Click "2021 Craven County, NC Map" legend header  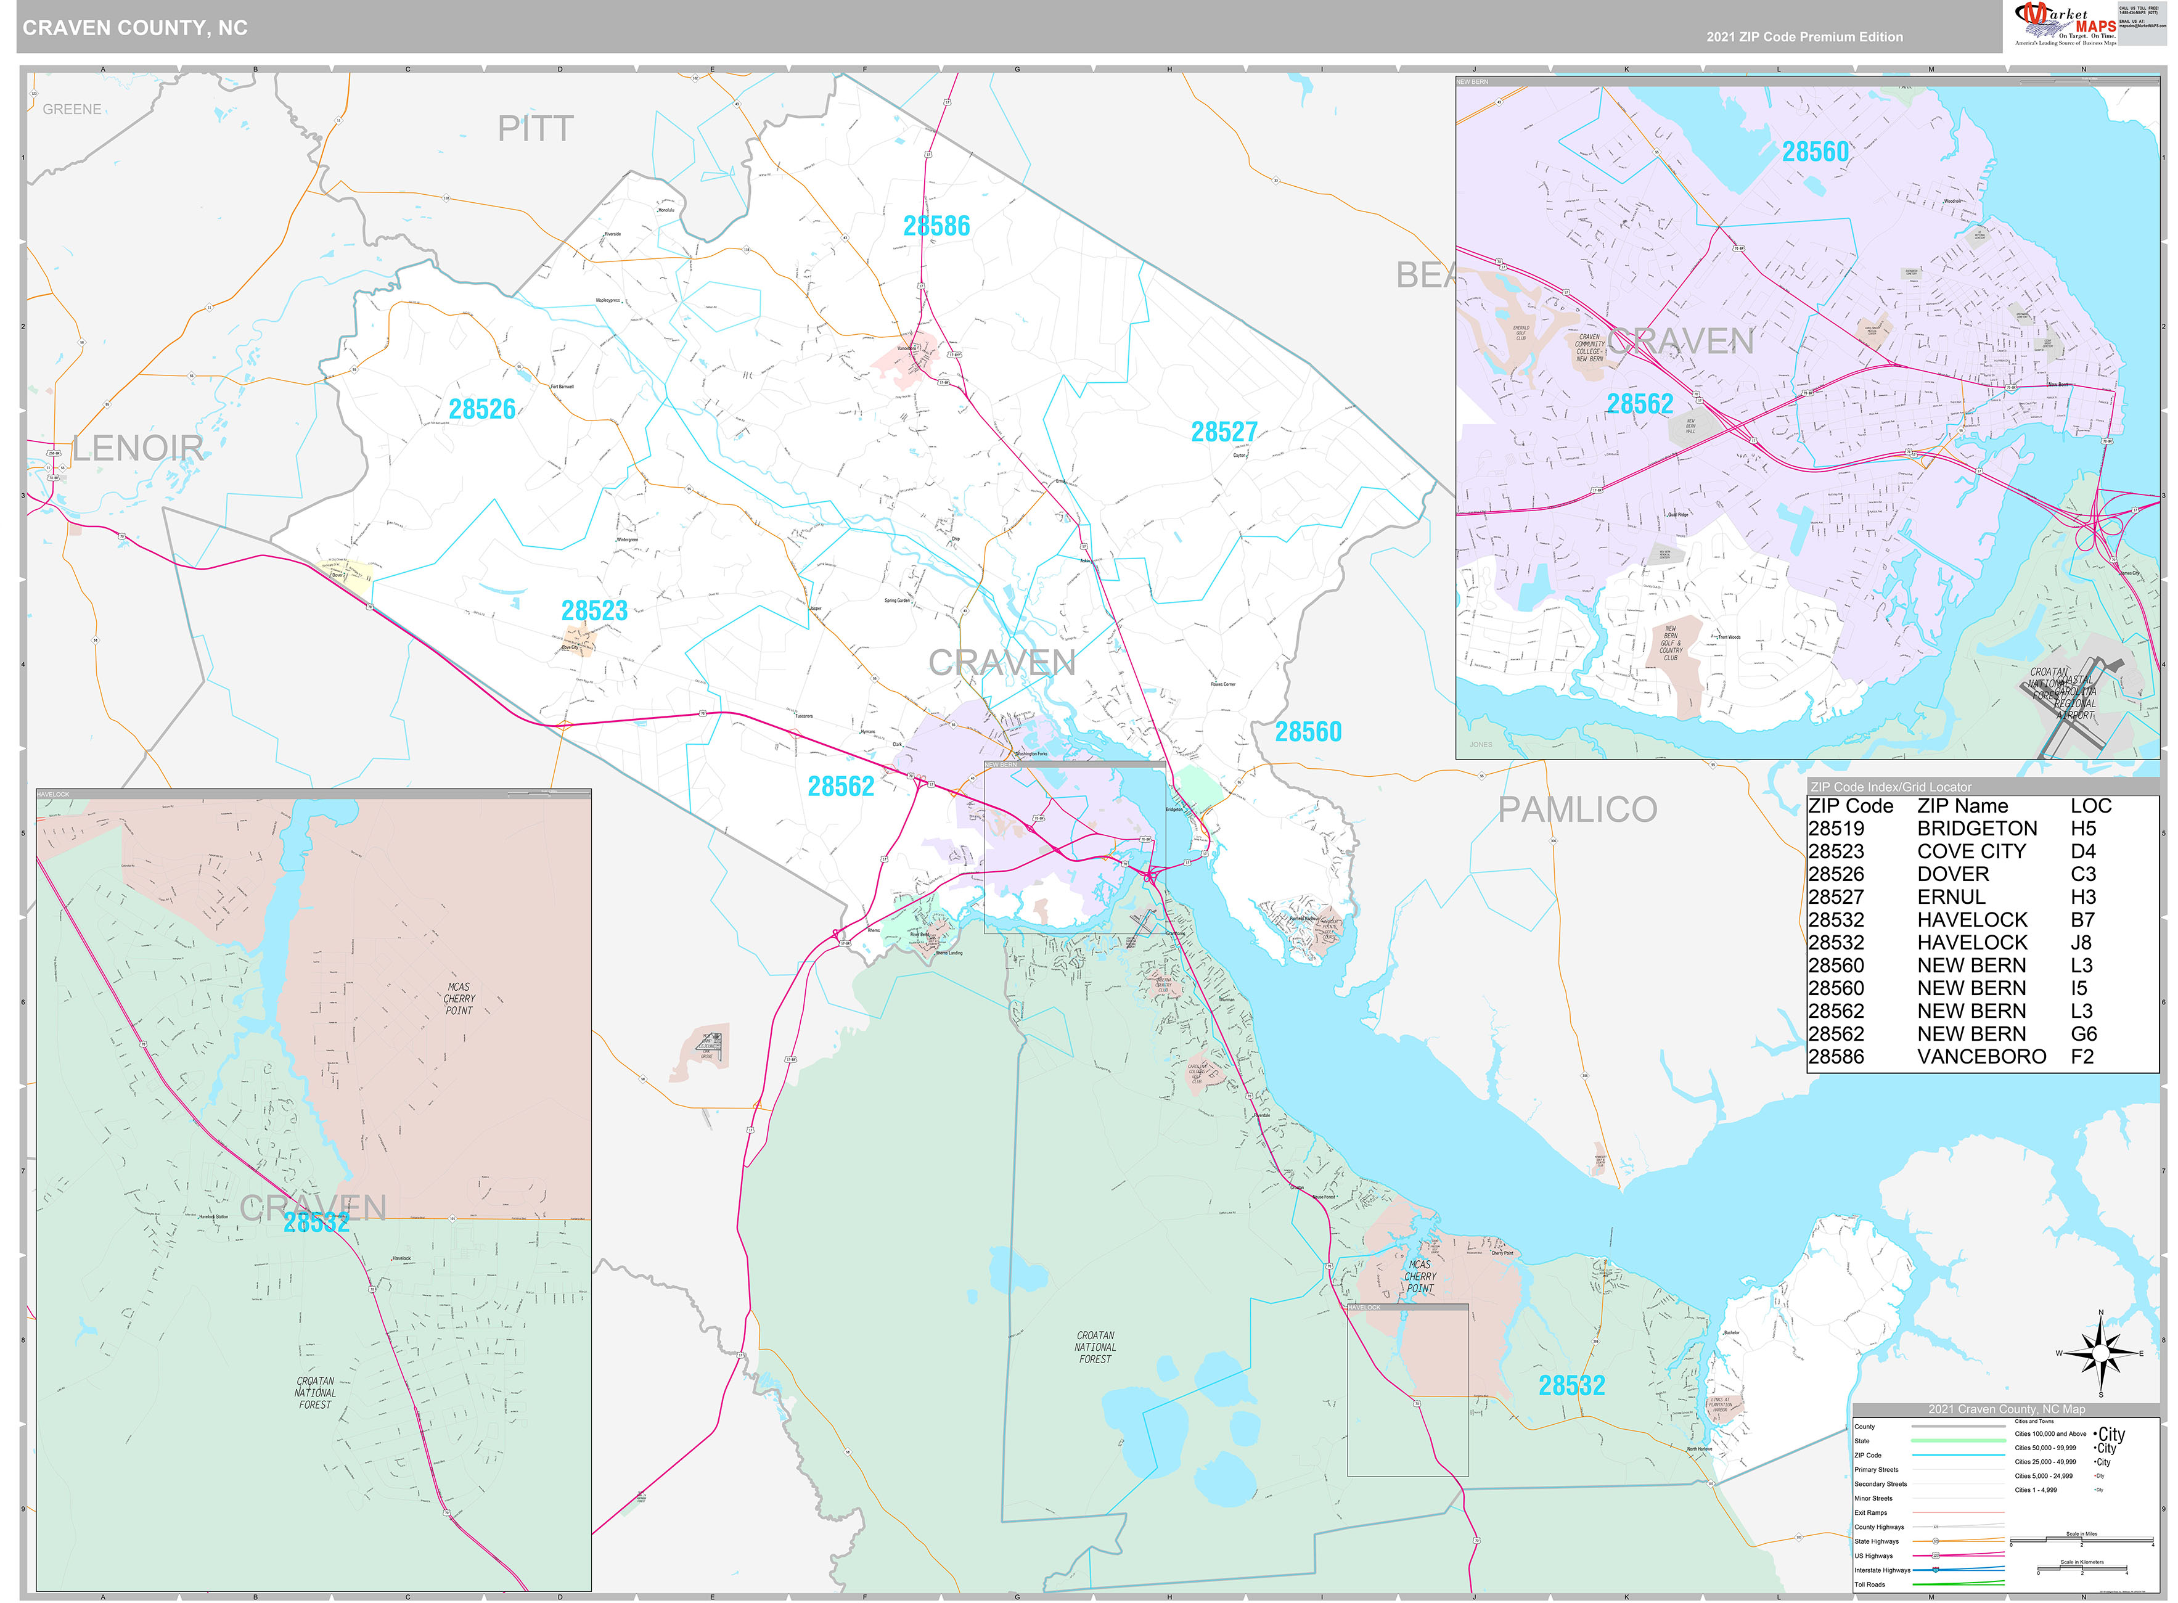[x=2006, y=1409]
